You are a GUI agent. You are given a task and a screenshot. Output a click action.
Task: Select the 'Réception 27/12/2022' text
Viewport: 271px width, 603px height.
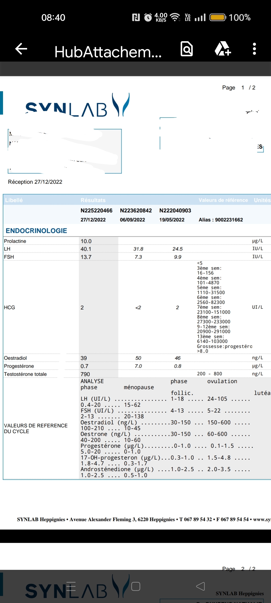tap(35, 182)
